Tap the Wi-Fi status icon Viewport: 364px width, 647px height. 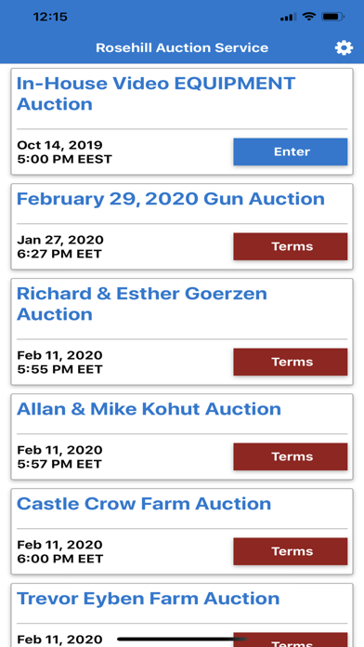(308, 17)
